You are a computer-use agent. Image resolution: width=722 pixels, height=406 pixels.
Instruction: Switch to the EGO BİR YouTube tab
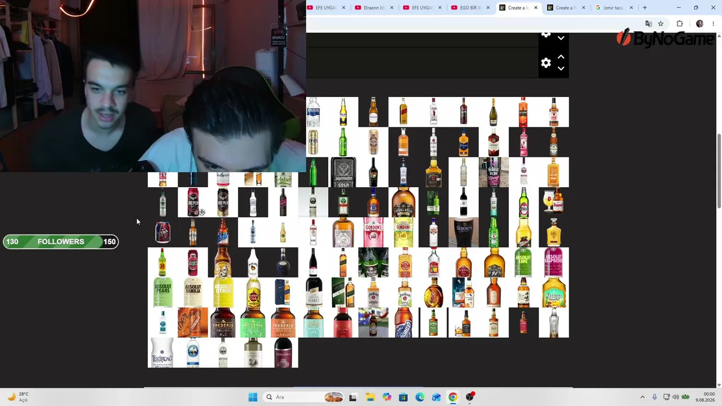click(x=470, y=8)
